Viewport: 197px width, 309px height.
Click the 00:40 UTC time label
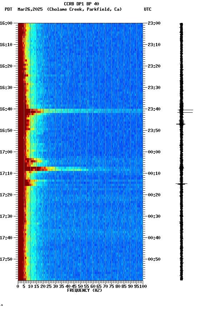pyautogui.click(x=154, y=238)
